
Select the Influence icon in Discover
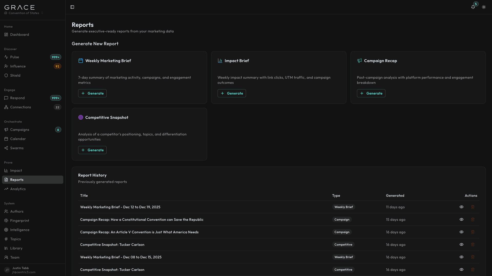point(6,66)
